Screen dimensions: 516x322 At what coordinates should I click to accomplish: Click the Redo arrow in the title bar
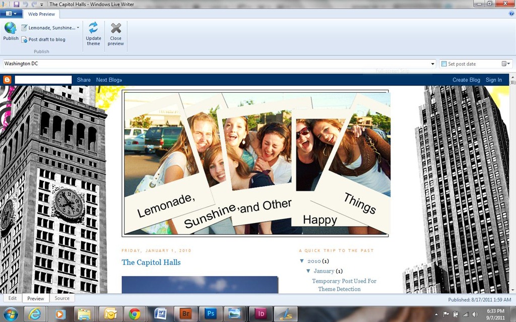tap(33, 4)
